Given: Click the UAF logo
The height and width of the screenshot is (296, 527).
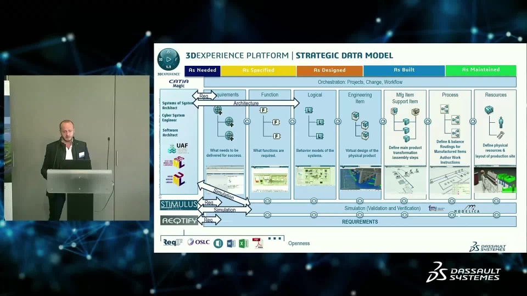Looking at the screenshot, I should 178,147.
